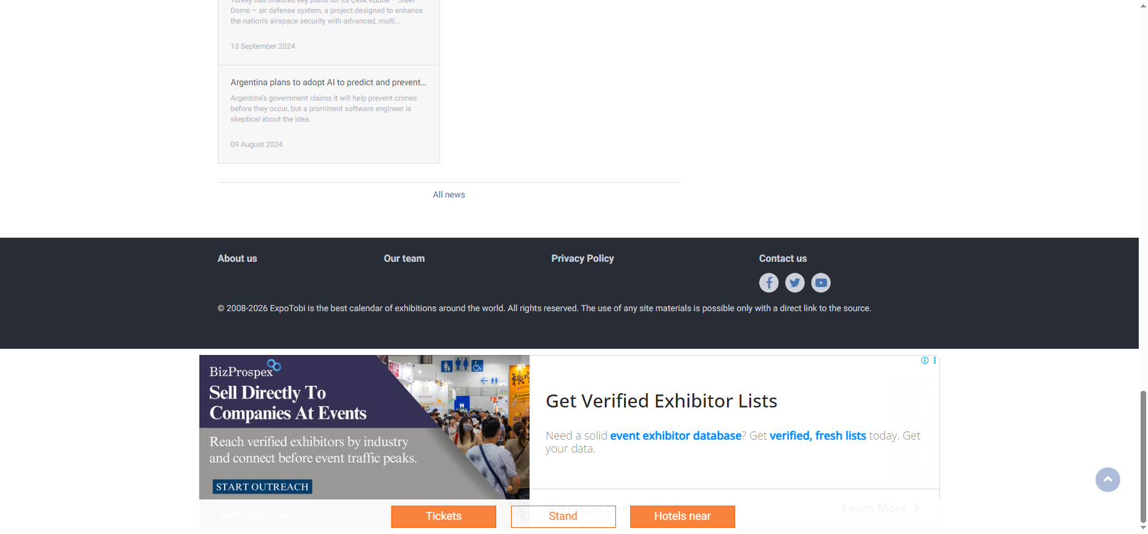Open the ad options three-dot menu
This screenshot has height=534, width=1148.
pyautogui.click(x=934, y=361)
